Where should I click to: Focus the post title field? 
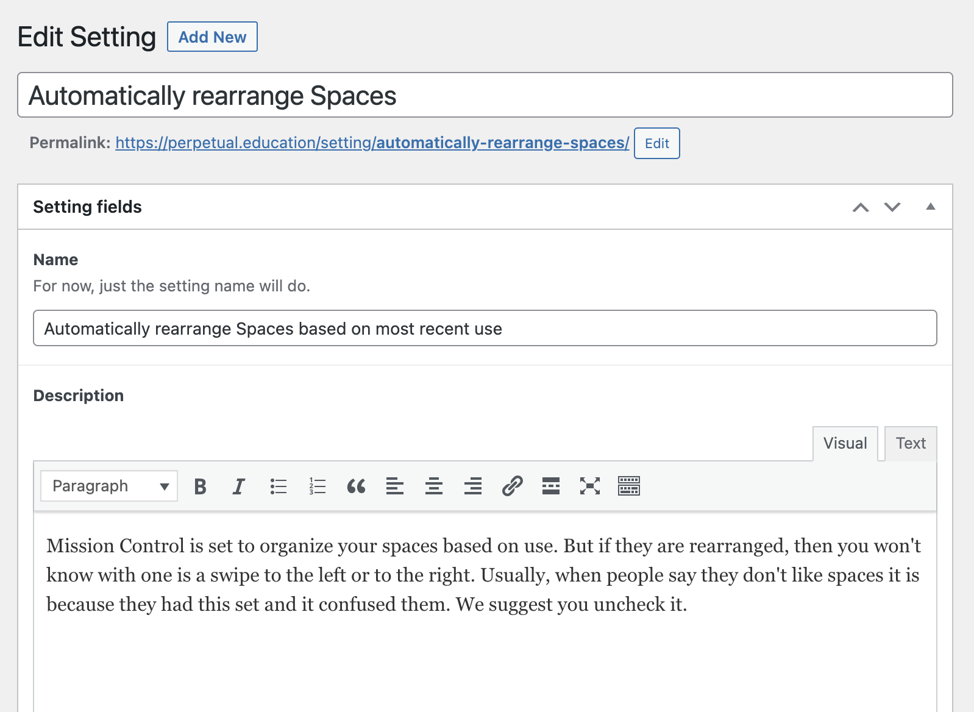point(485,95)
